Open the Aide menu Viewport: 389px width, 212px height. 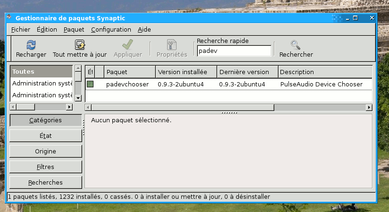pos(144,30)
